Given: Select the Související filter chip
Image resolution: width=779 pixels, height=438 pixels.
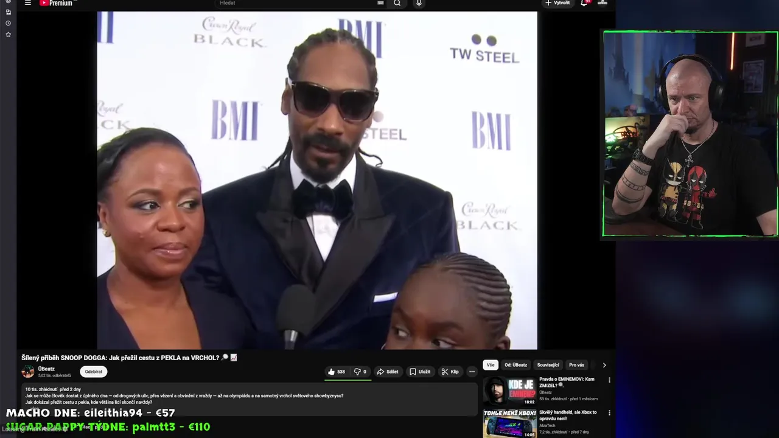Looking at the screenshot, I should click(548, 365).
